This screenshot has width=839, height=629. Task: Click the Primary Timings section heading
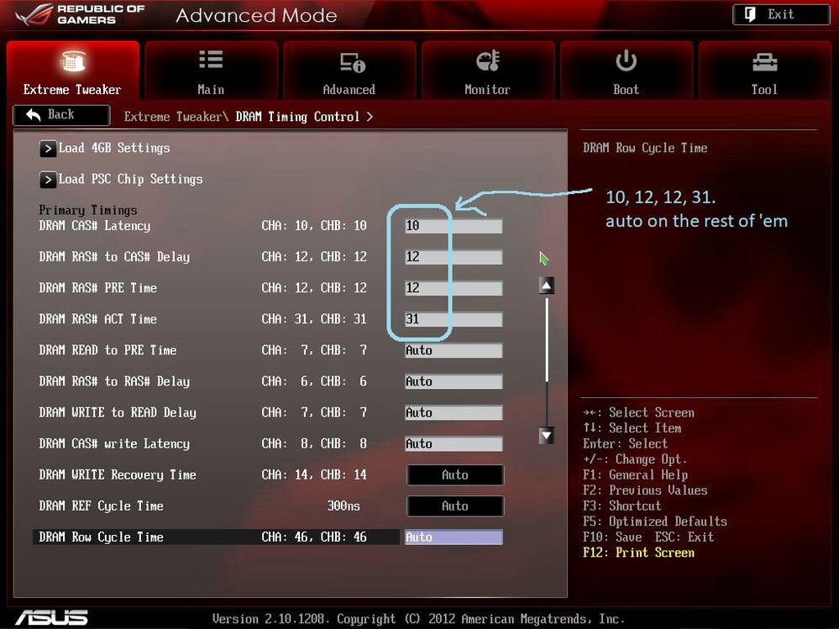pyautogui.click(x=87, y=210)
